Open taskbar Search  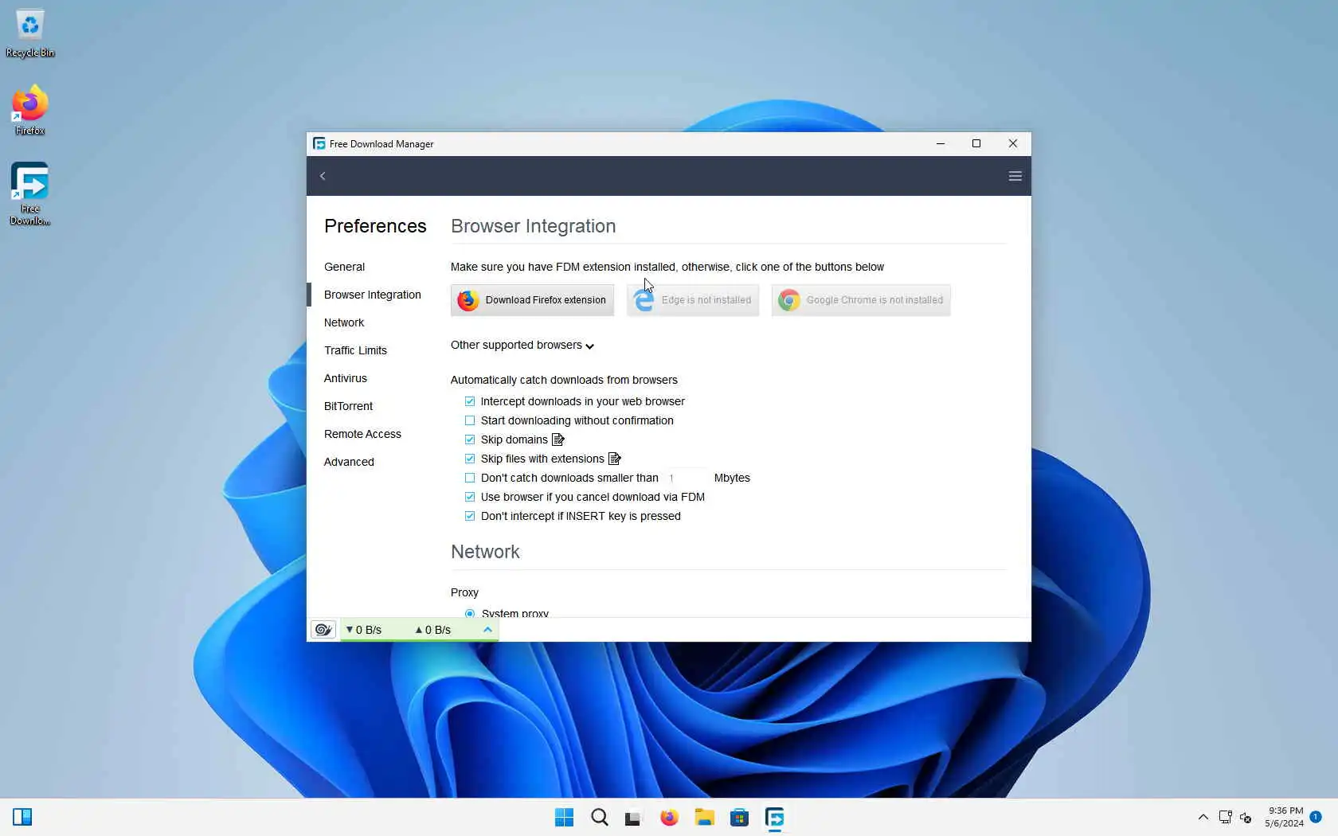tap(599, 818)
